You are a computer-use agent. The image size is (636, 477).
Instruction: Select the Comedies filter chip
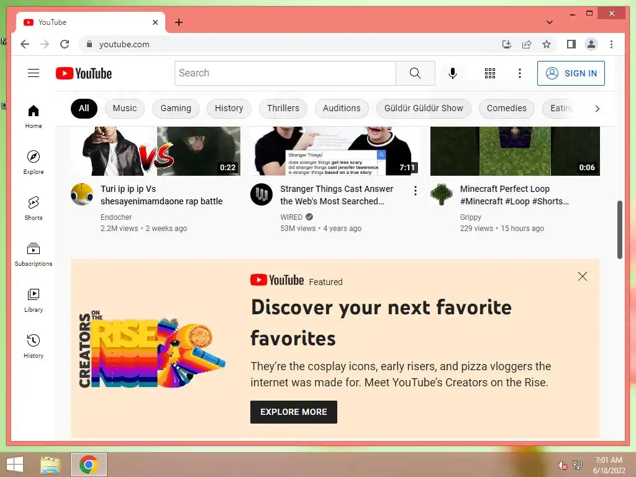(507, 108)
